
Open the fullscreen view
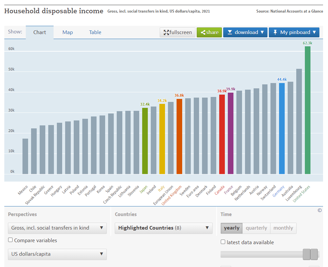click(x=177, y=32)
